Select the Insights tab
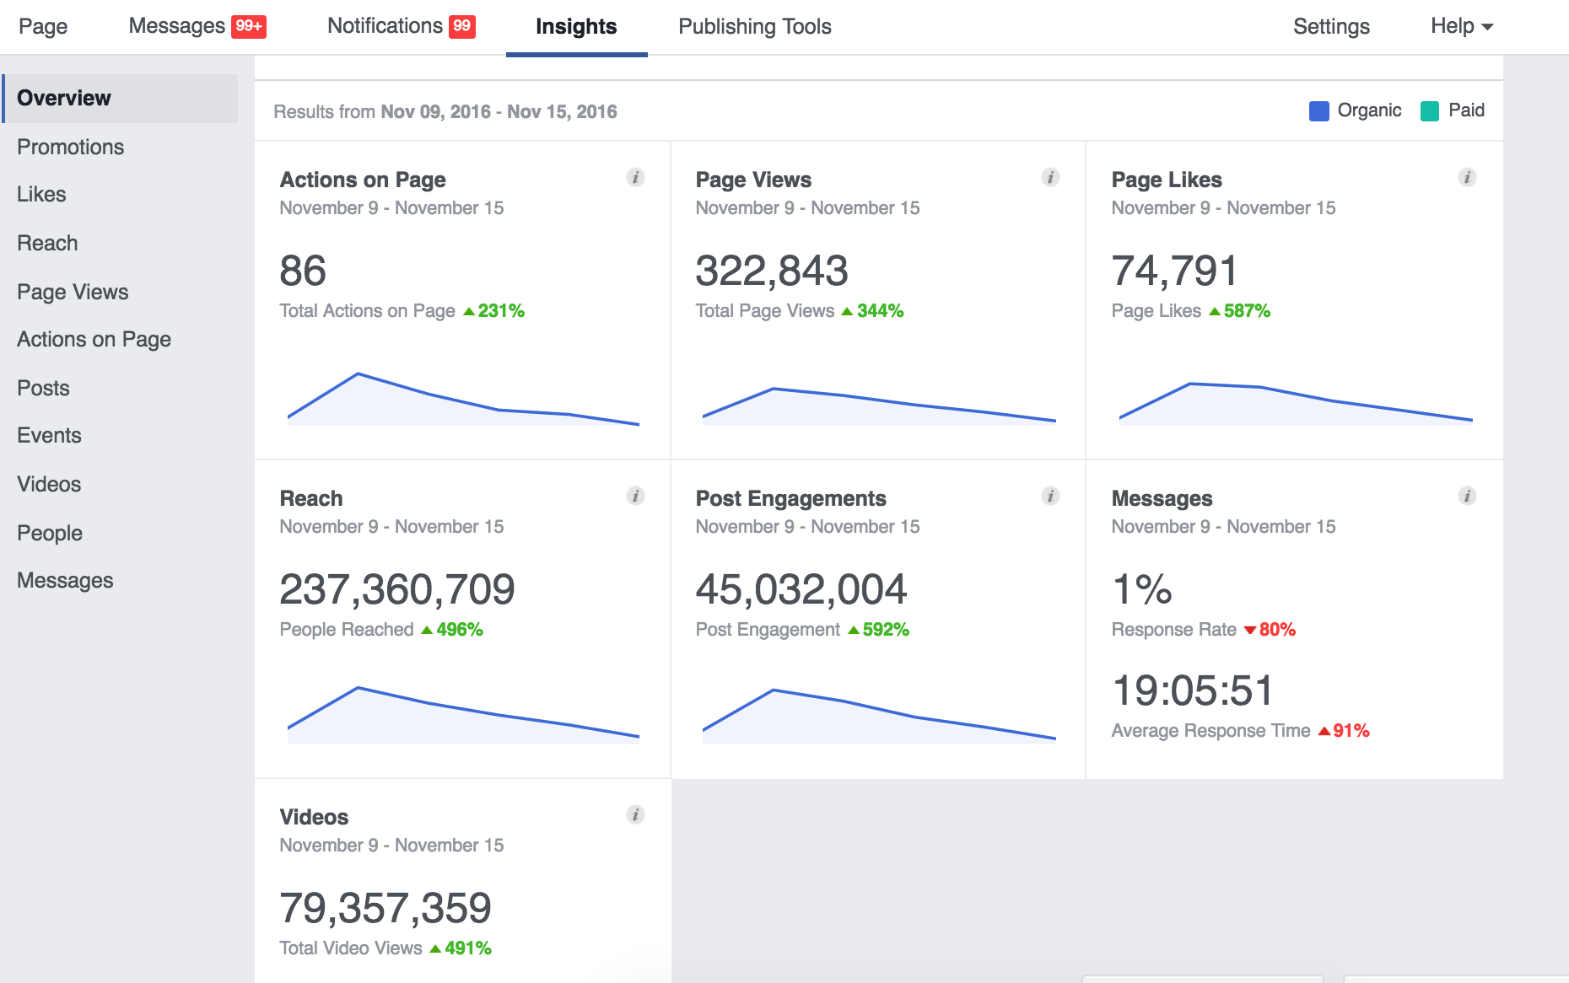 click(x=576, y=26)
